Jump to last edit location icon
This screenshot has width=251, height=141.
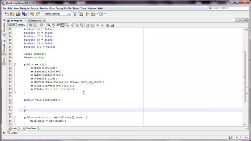(30, 25)
